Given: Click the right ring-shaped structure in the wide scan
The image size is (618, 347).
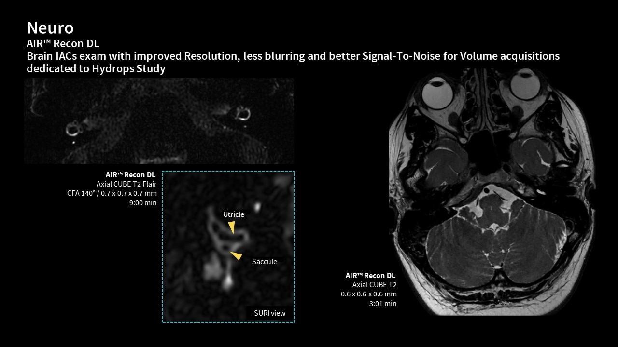Looking at the screenshot, I should click(x=241, y=114).
